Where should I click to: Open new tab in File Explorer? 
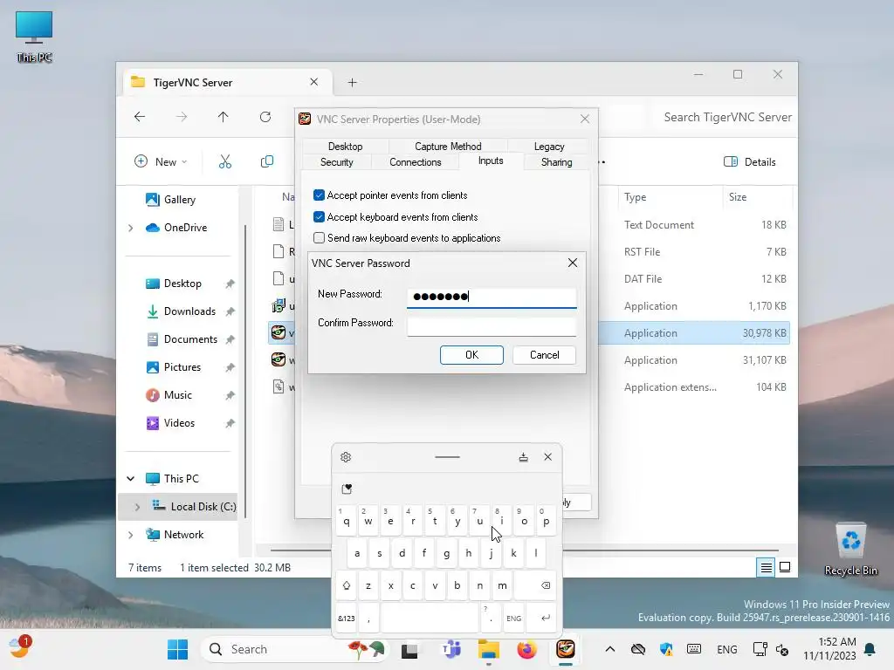[353, 83]
